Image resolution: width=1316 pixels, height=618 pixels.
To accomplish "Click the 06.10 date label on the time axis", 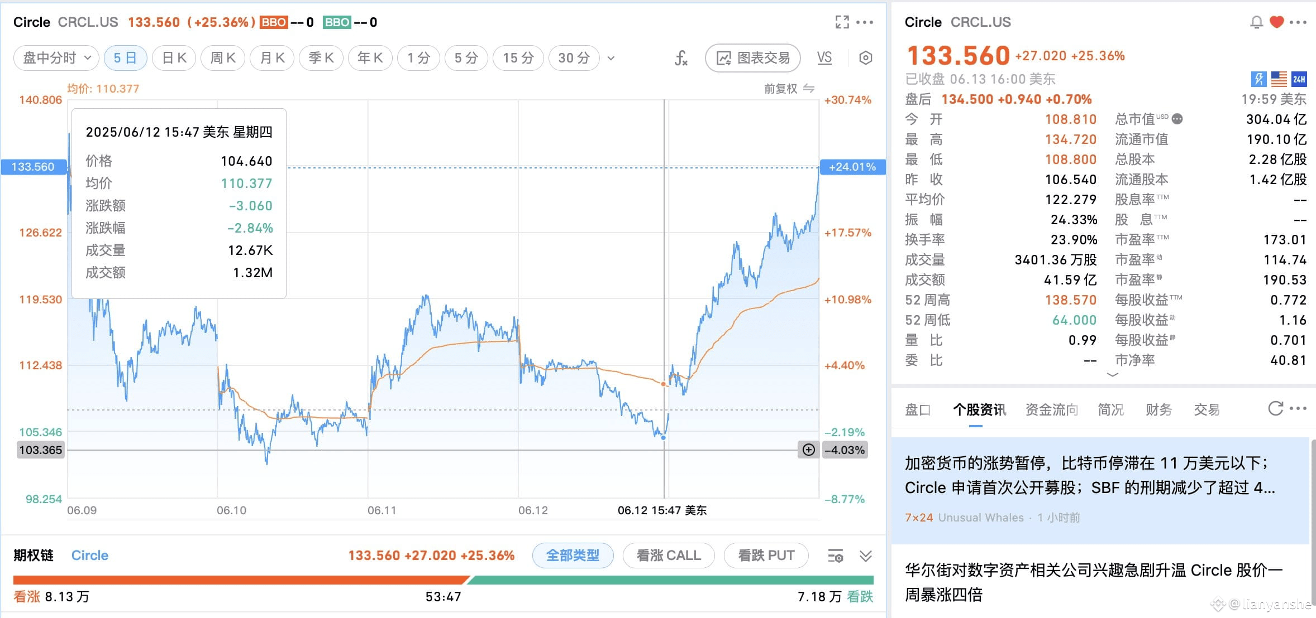I will (x=232, y=510).
